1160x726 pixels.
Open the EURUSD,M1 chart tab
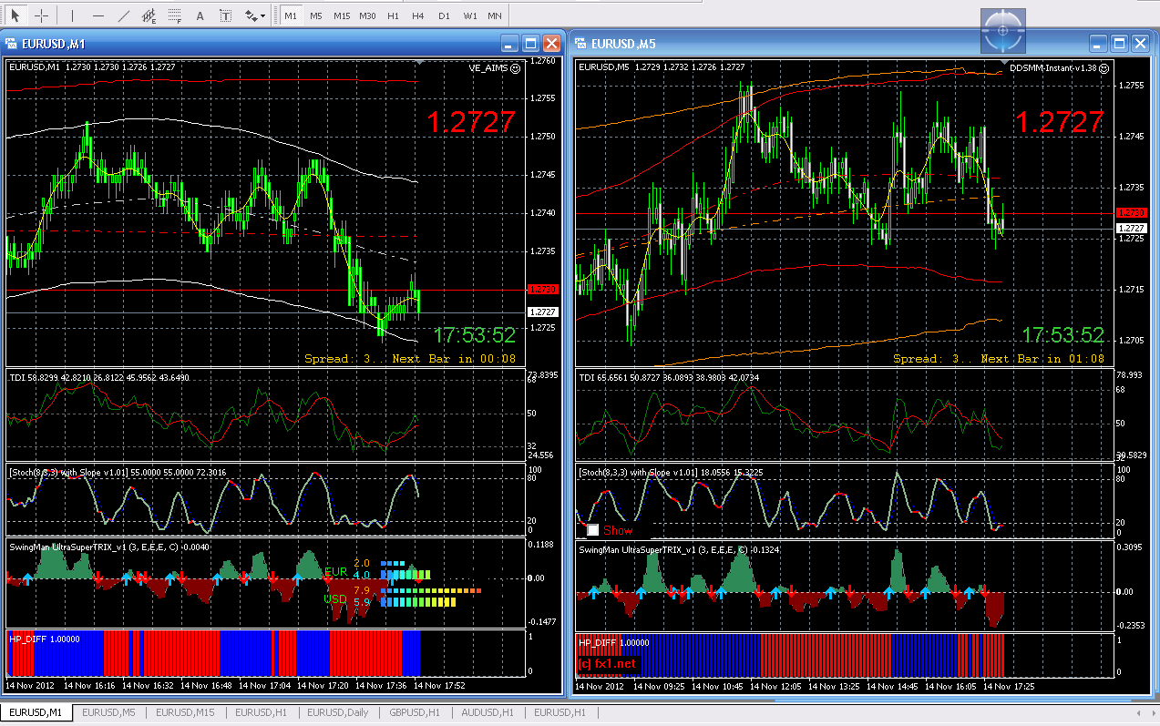[x=36, y=712]
